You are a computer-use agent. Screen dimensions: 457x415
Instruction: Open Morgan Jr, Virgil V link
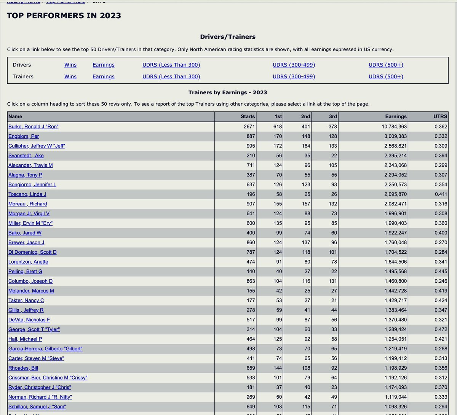point(29,213)
